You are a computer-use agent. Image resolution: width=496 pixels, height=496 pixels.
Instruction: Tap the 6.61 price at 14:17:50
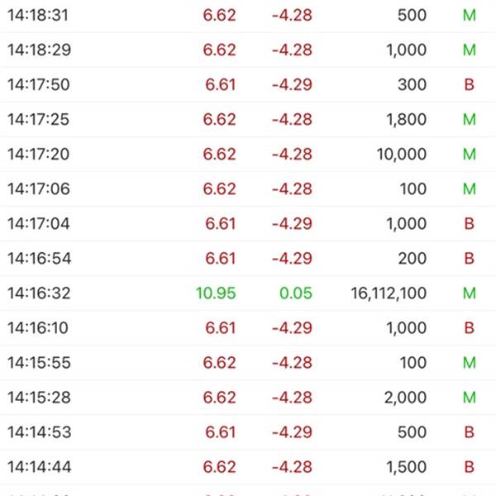tap(221, 85)
